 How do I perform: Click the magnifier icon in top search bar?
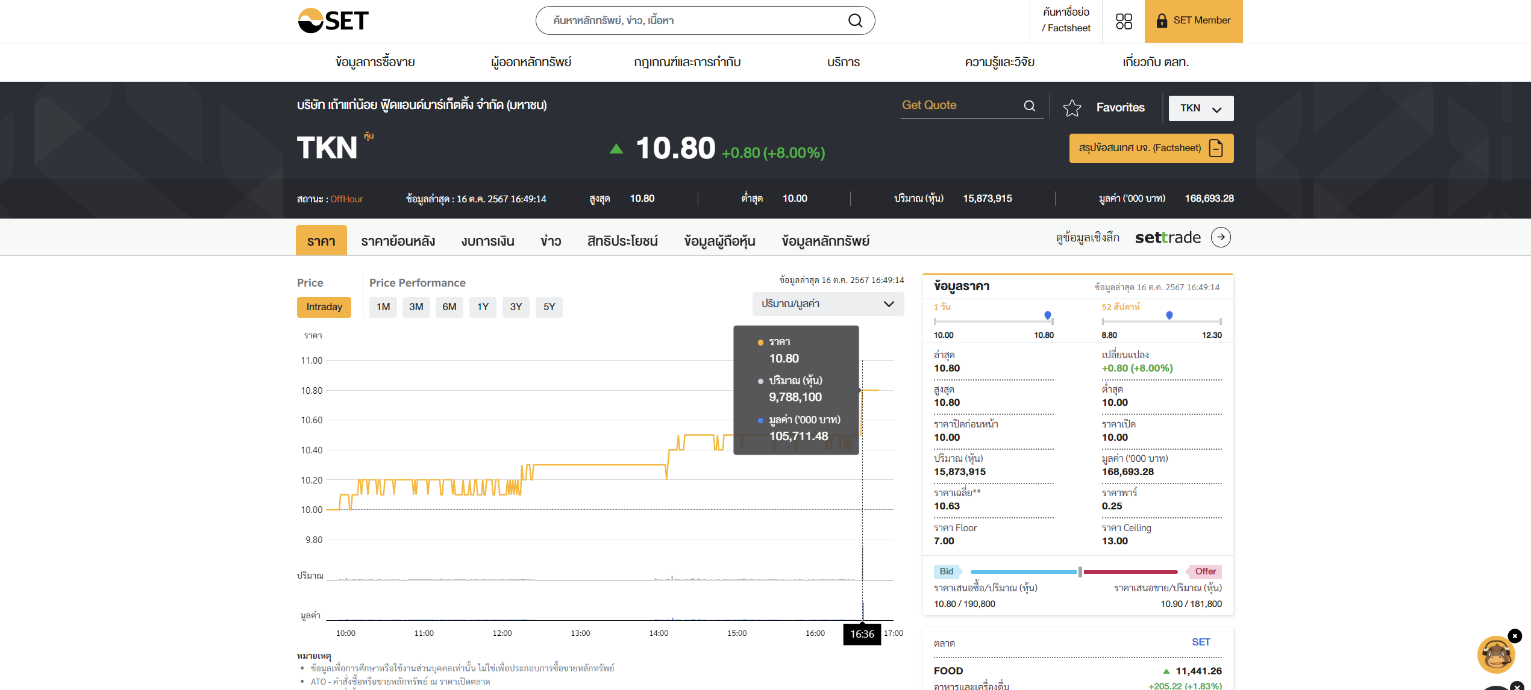855,20
